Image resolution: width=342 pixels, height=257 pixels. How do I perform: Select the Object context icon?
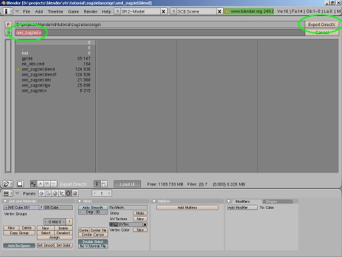[x=61, y=193]
